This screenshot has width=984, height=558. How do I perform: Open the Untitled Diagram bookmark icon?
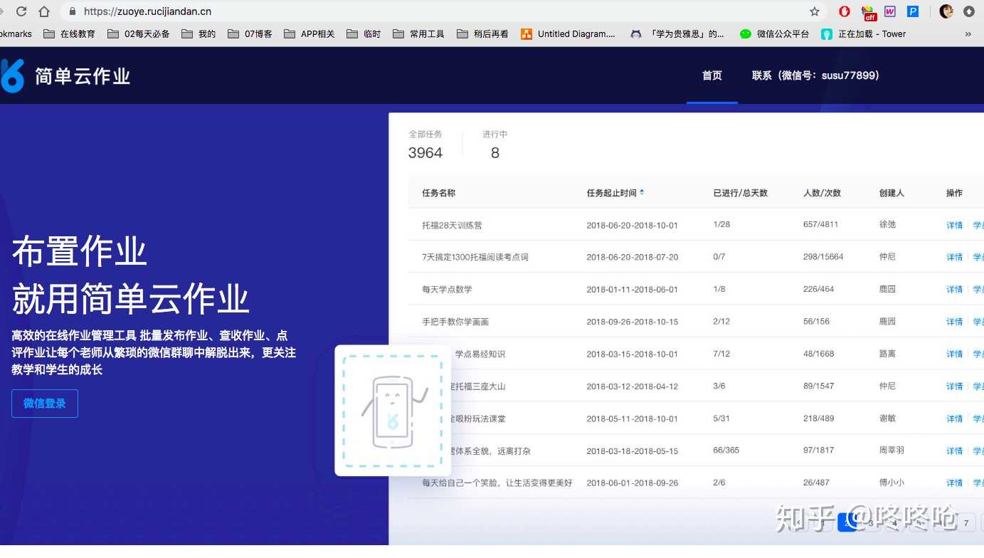pos(527,33)
